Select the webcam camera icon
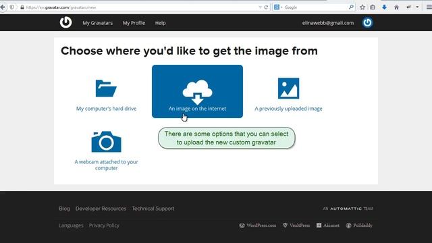This screenshot has height=243, width=432. tap(107, 142)
